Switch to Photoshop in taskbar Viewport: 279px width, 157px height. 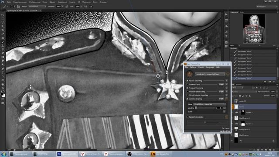[67, 154]
